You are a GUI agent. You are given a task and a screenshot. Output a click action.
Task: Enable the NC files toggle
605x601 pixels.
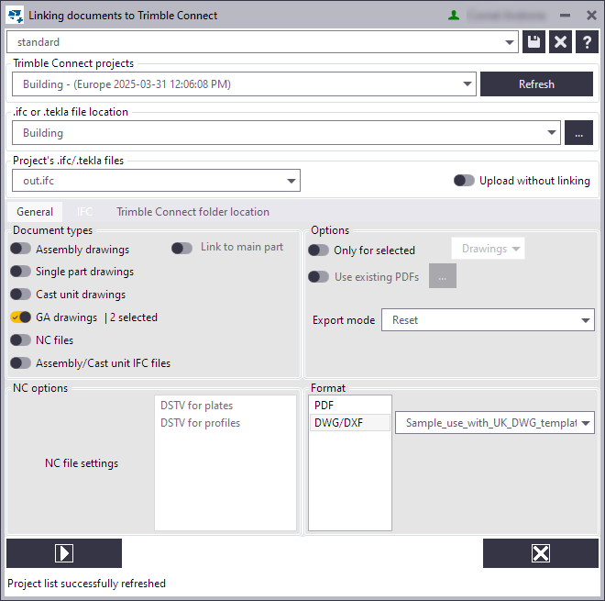point(20,339)
